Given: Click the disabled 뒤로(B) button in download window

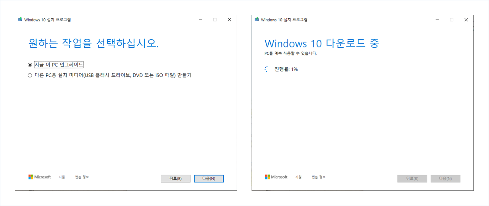Looking at the screenshot, I should tap(412, 178).
